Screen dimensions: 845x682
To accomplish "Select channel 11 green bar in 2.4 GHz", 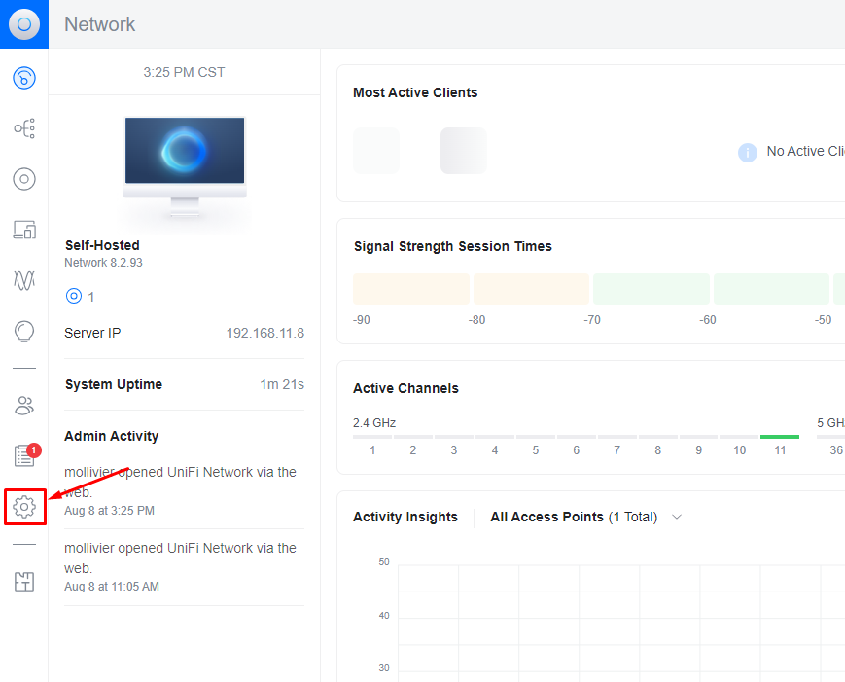I will pos(780,437).
